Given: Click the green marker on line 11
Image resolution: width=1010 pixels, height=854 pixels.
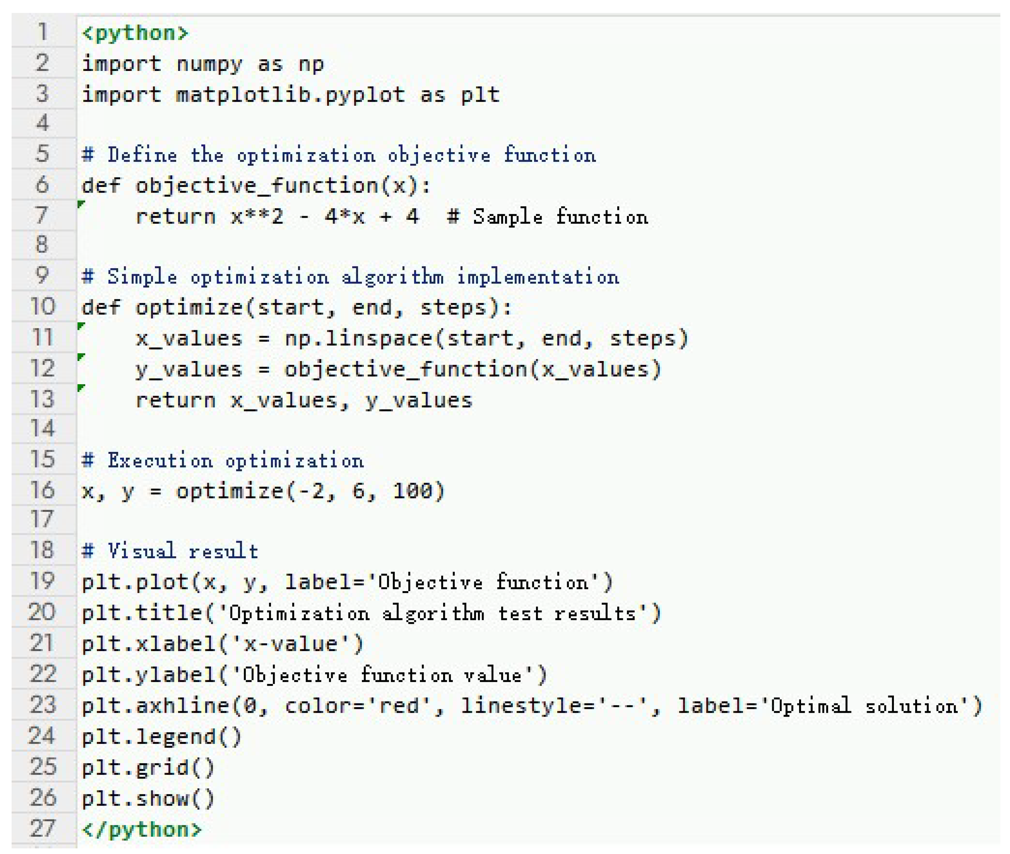Looking at the screenshot, I should point(81,327).
